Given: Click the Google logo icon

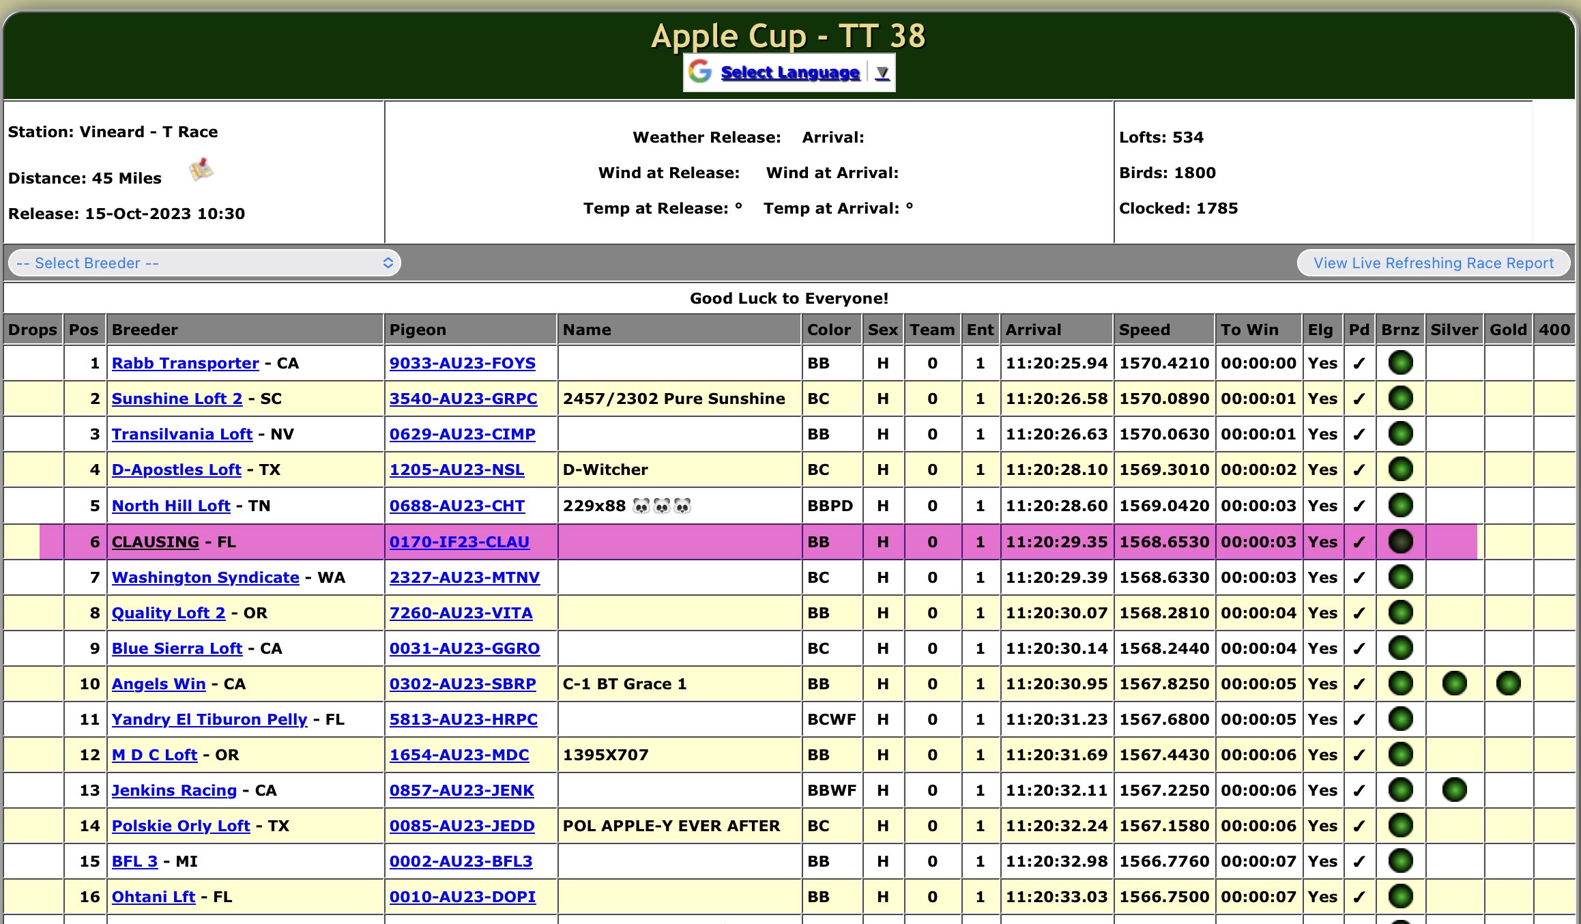Looking at the screenshot, I should point(700,72).
